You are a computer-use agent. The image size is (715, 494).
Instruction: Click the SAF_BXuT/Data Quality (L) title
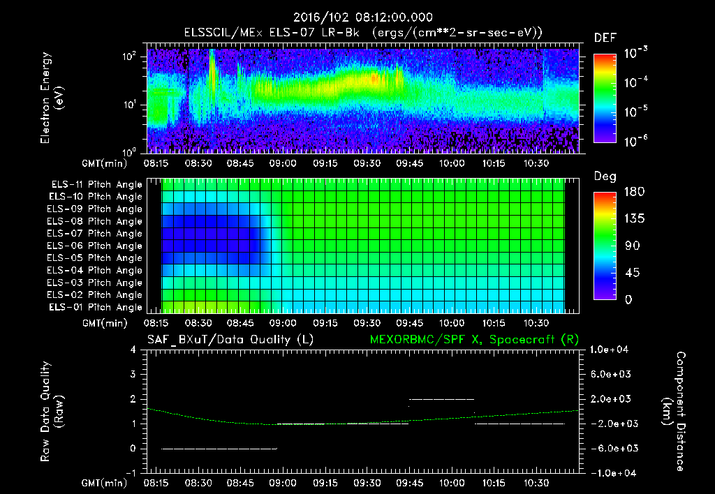pos(230,340)
